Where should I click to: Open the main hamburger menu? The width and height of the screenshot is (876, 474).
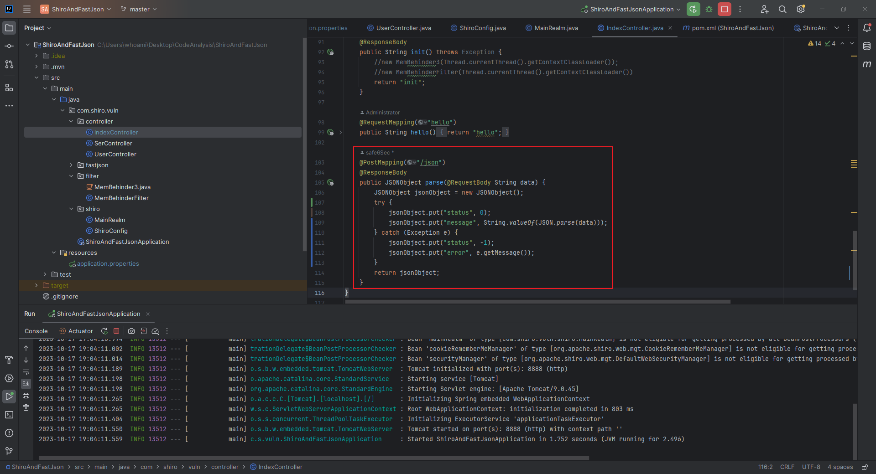point(27,9)
